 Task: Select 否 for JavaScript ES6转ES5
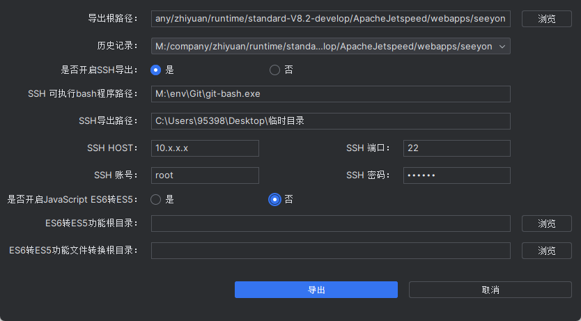click(x=274, y=199)
